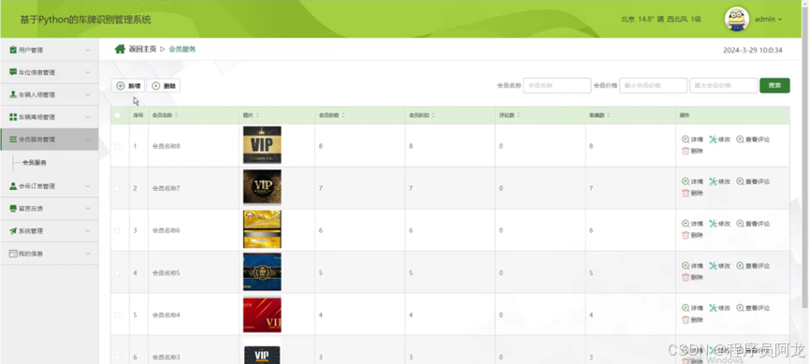809x364 pixels.
Task: Click the 修改 wrench icon for 会员名称4
Action: [713, 308]
